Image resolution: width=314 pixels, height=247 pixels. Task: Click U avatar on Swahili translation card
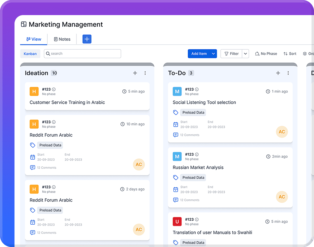click(177, 221)
